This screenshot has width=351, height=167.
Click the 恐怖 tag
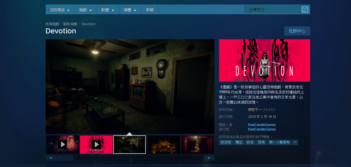point(261,142)
